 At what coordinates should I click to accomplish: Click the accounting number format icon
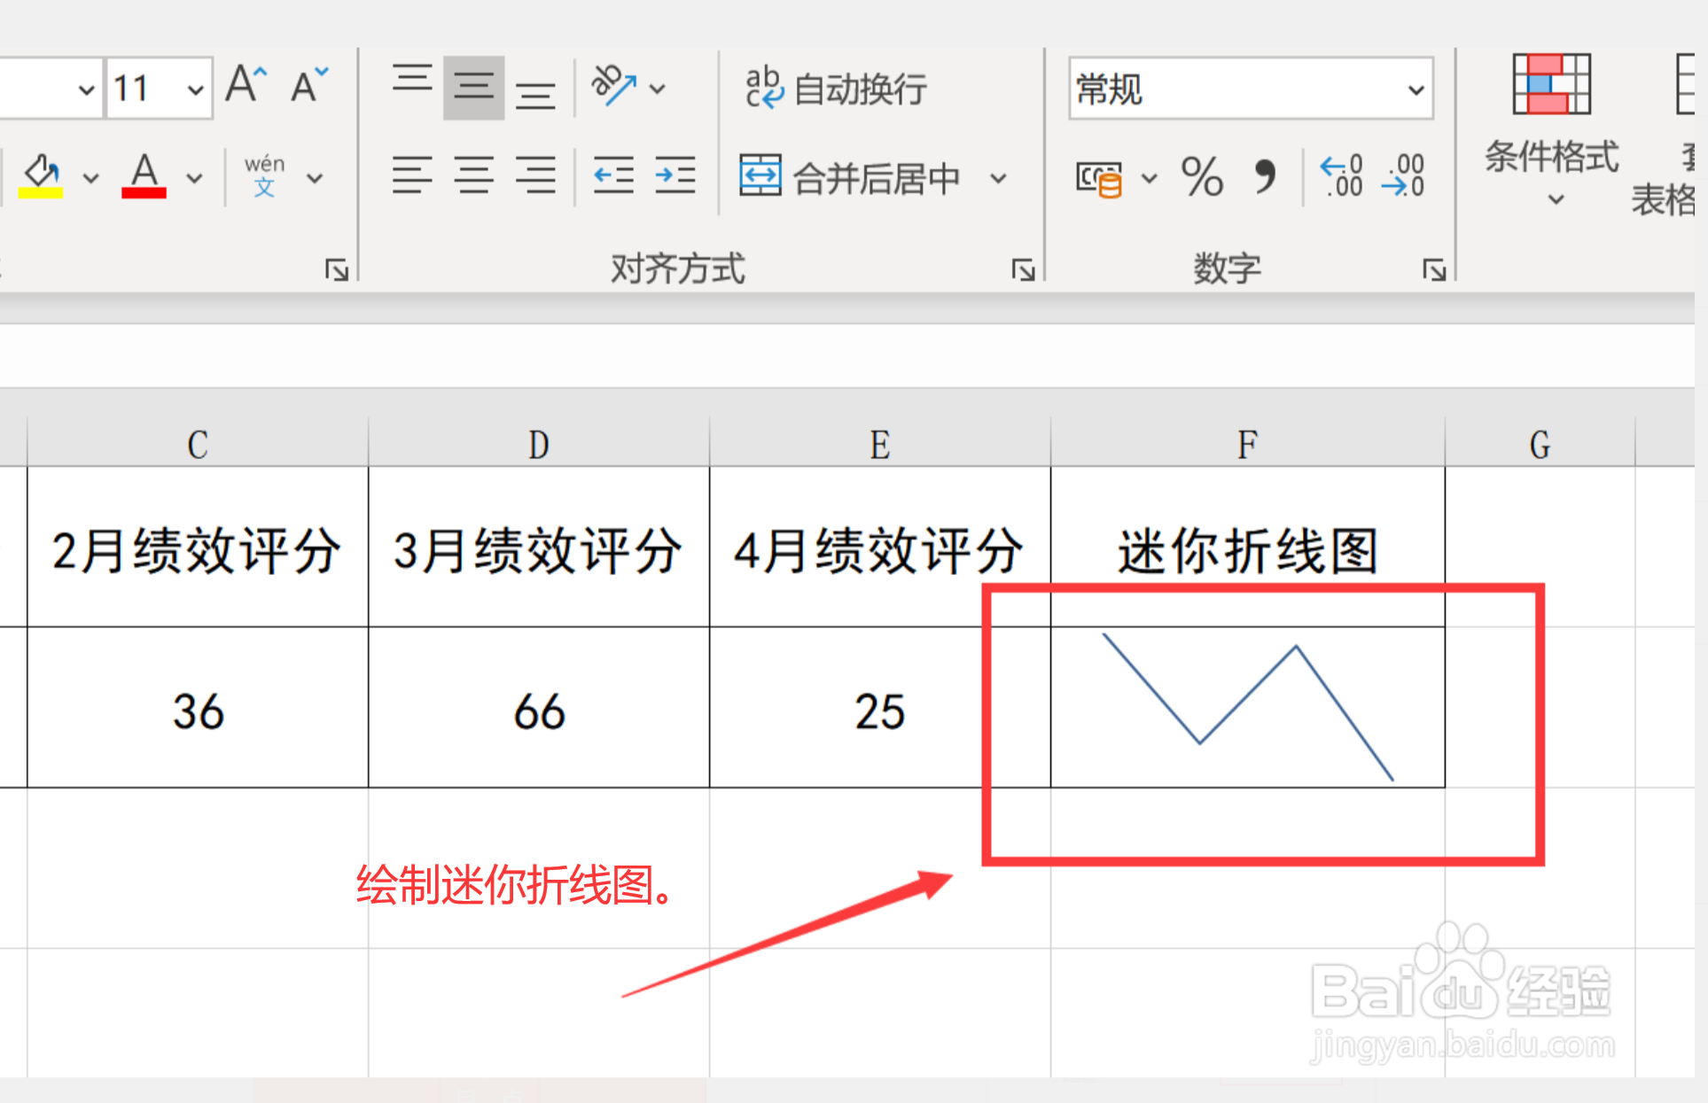pos(1099,177)
